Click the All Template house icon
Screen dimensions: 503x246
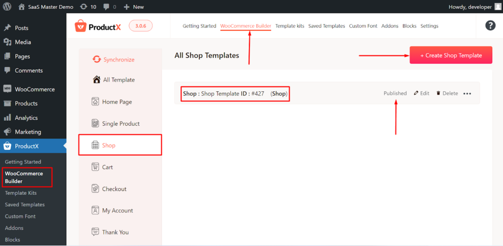pyautogui.click(x=96, y=80)
